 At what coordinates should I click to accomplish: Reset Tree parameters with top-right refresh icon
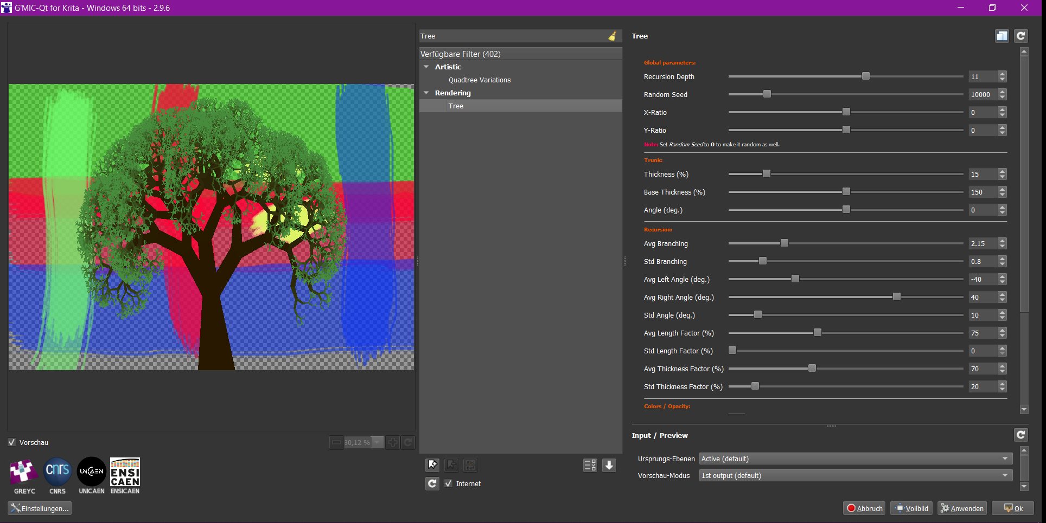tap(1021, 36)
